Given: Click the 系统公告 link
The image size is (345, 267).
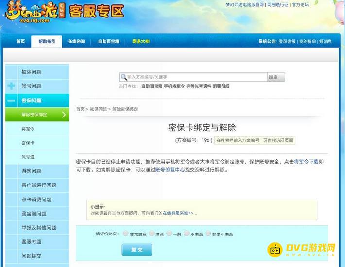Looking at the screenshot, I should 267,41.
